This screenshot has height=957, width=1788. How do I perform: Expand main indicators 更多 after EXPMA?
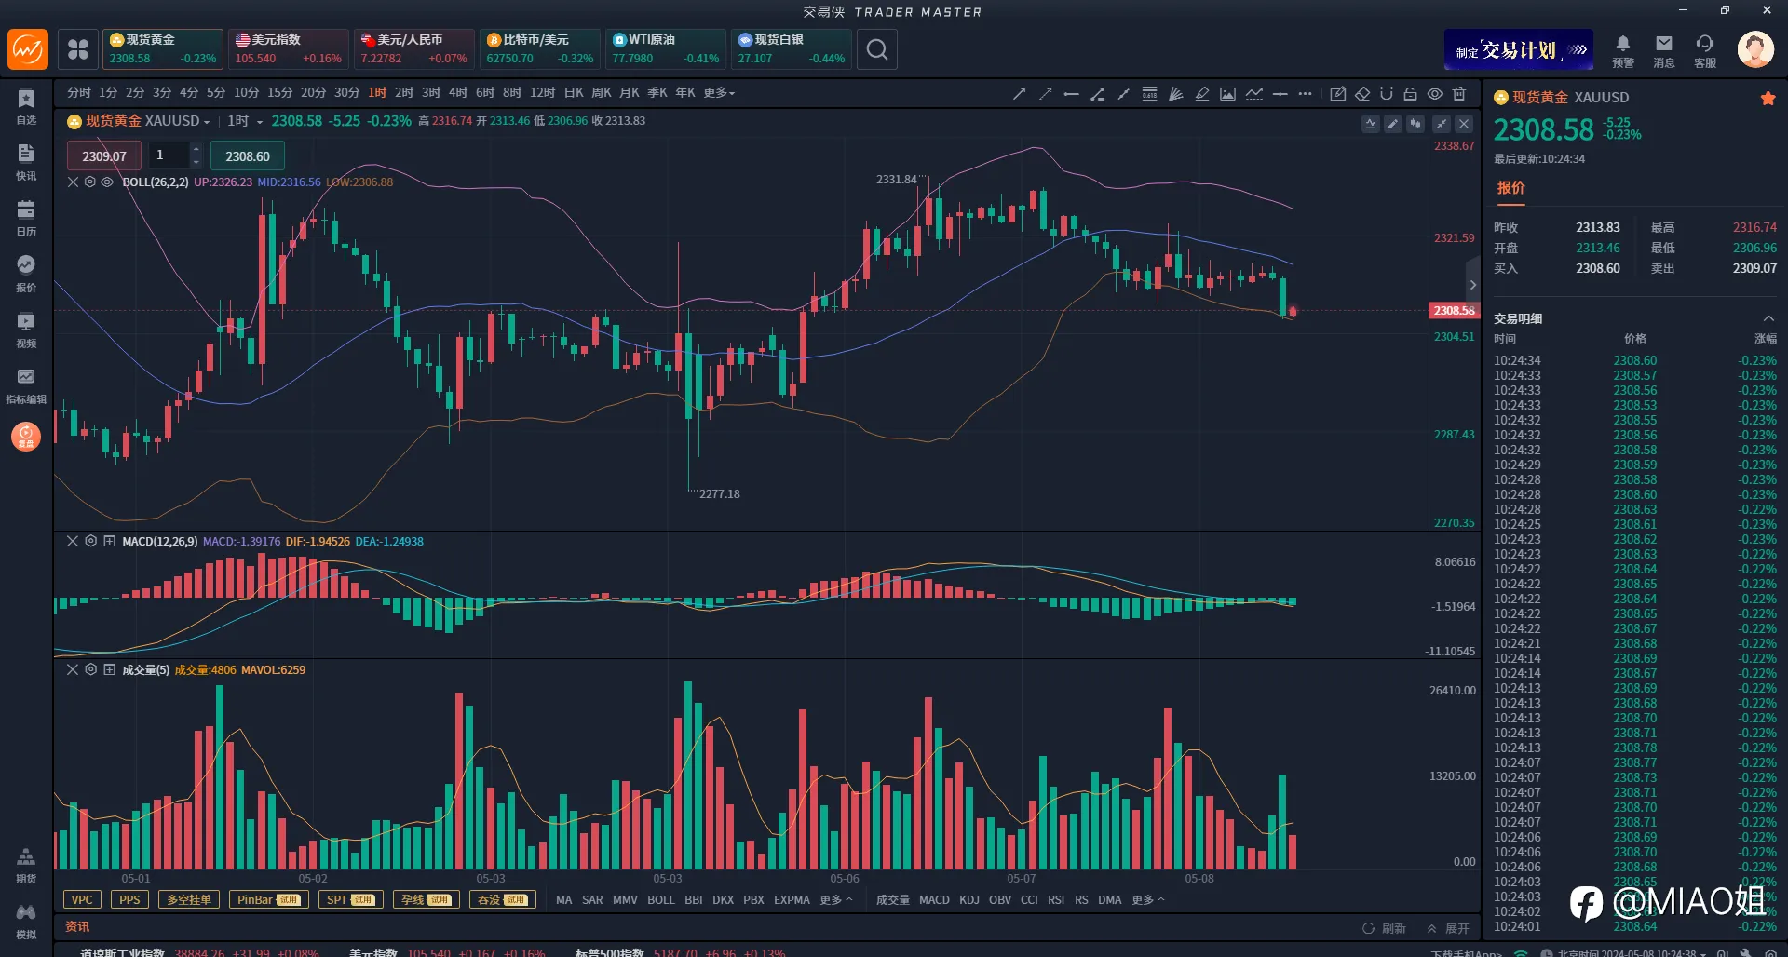[x=835, y=900]
